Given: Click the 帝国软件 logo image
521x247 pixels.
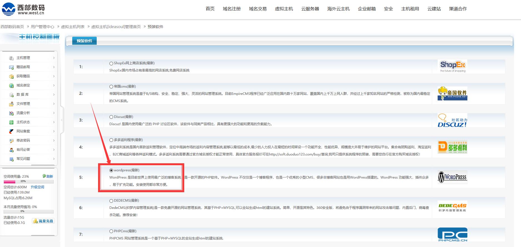Looking at the screenshot, I should tap(452, 93).
